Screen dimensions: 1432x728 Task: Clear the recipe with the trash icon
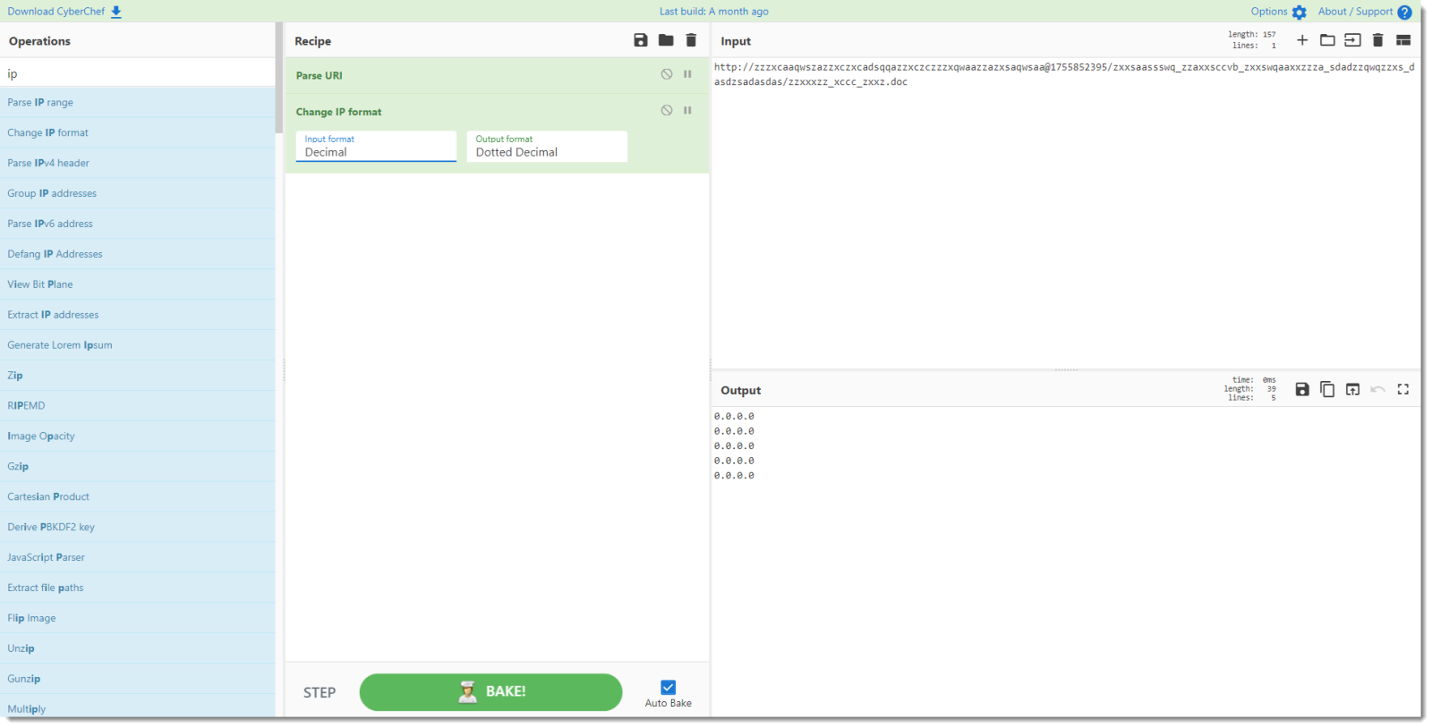click(x=691, y=40)
